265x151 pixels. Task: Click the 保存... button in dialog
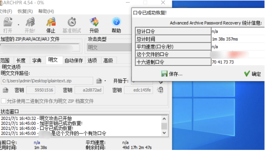click(x=172, y=74)
